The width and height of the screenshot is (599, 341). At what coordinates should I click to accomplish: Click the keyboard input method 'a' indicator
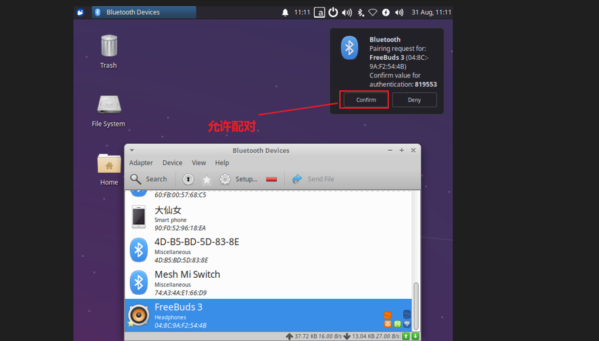coord(320,13)
